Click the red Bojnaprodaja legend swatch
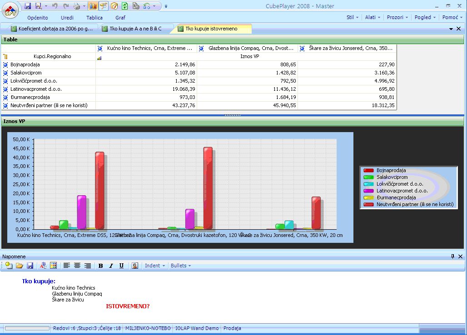Viewport: 467px width, 335px height. tap(368, 171)
